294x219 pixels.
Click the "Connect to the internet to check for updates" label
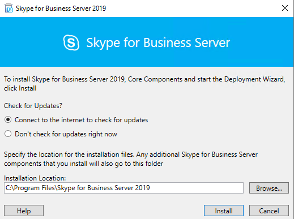point(81,120)
